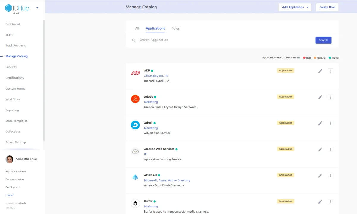This screenshot has width=357, height=214.
Task: Click the Buffer application logo
Action: coord(135,203)
